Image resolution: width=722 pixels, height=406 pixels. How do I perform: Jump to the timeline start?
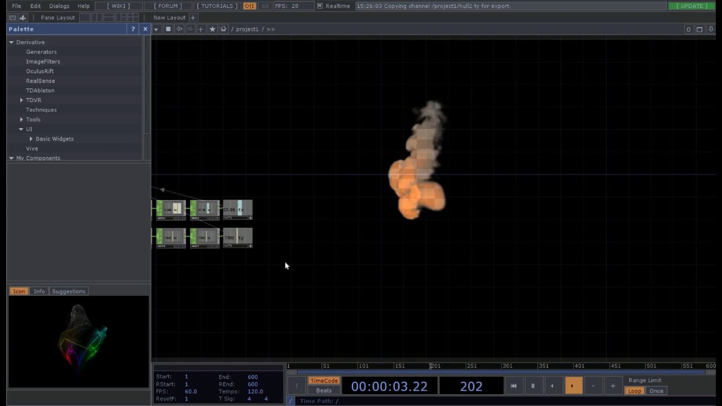[513, 386]
